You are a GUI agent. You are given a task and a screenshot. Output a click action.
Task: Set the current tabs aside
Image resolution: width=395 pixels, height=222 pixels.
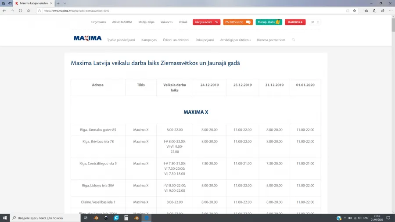tap(10, 3)
